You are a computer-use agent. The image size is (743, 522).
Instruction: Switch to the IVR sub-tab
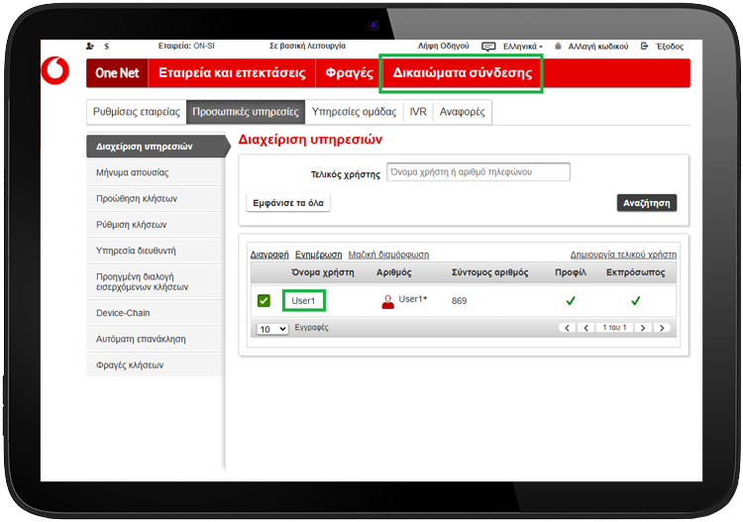pyautogui.click(x=418, y=112)
